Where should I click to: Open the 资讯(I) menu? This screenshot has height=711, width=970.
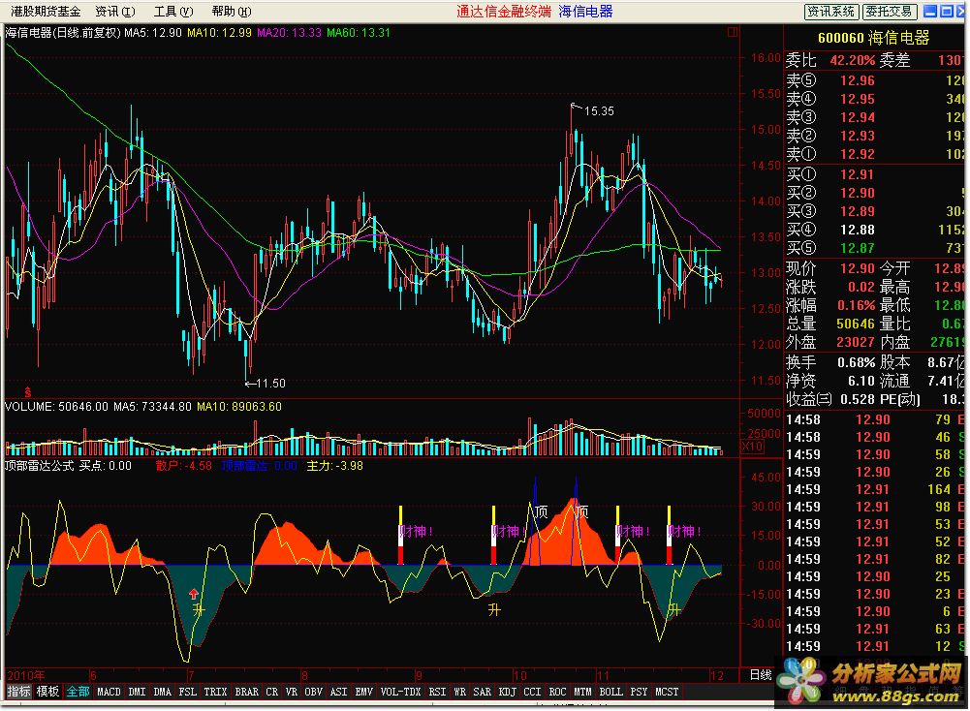[x=115, y=11]
